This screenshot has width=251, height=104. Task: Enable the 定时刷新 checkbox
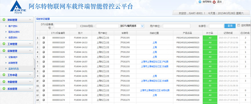pyautogui.click(x=239, y=25)
